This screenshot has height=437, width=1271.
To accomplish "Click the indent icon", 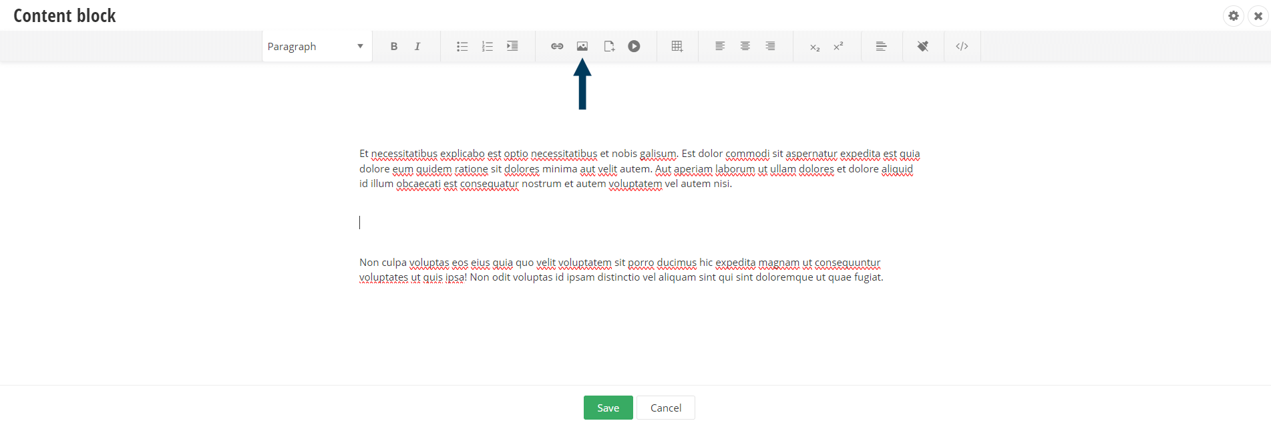I will [512, 46].
